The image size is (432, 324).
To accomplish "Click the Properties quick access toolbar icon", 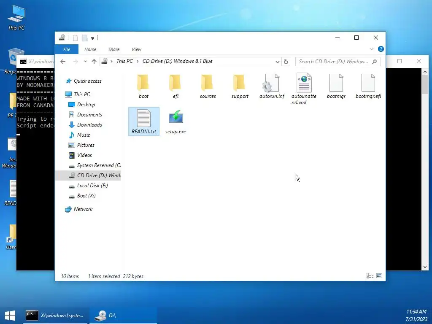I will [75, 38].
